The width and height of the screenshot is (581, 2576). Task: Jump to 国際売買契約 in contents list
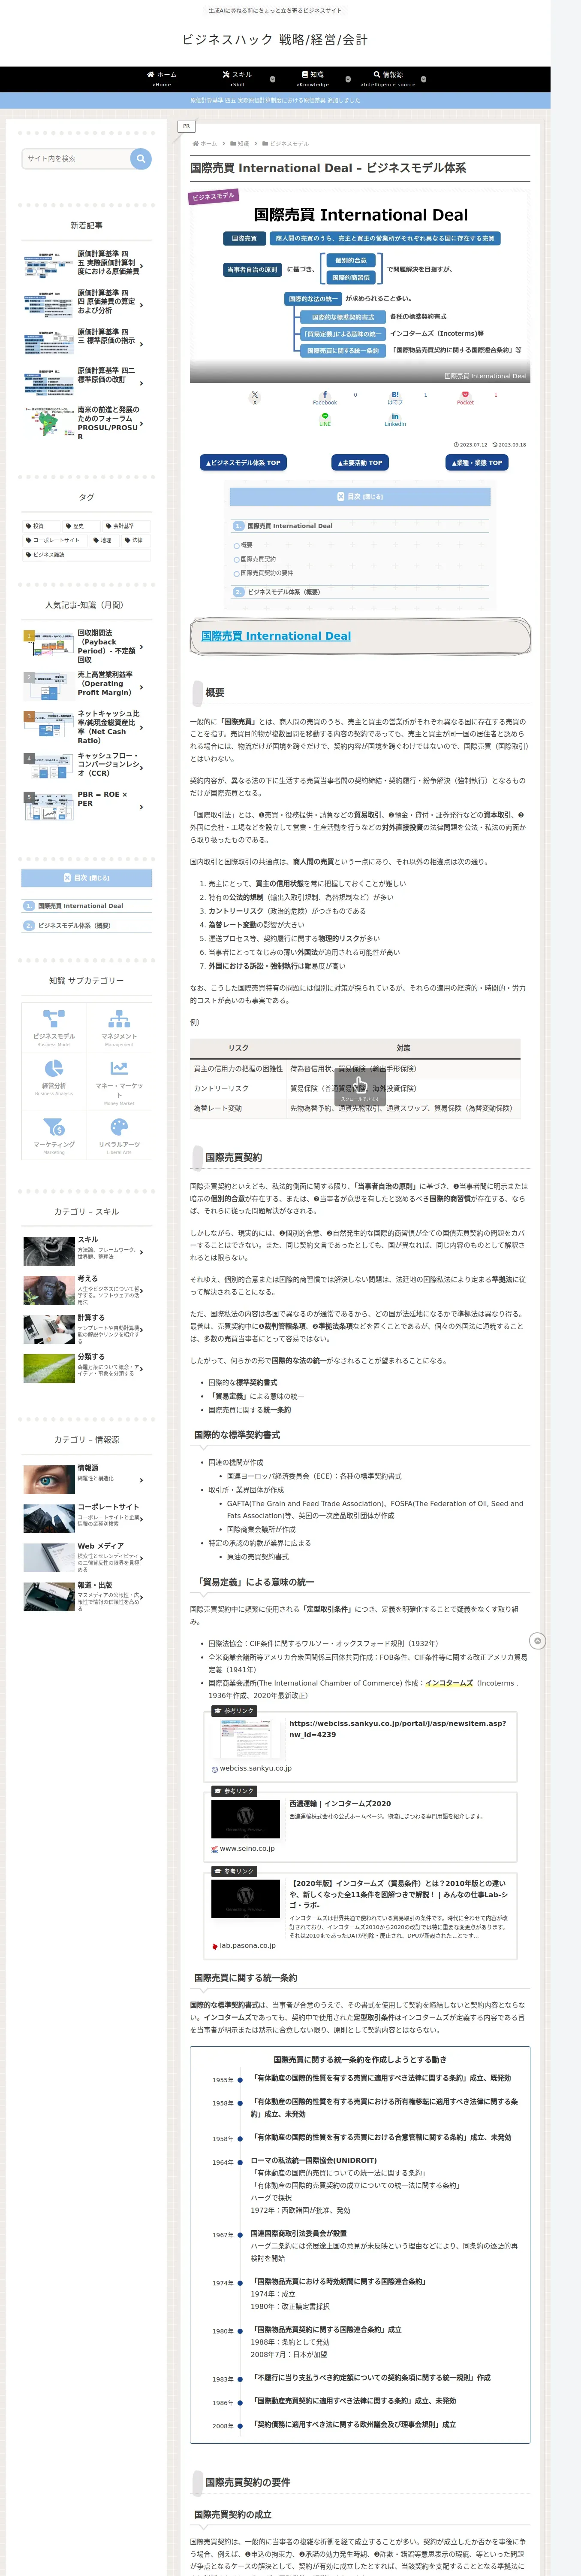click(x=258, y=559)
